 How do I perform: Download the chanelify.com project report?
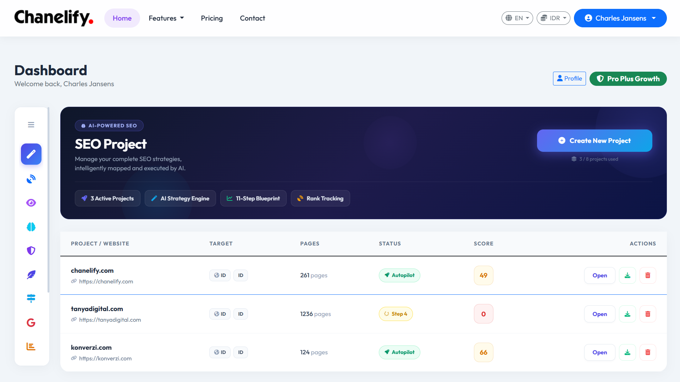(628, 276)
